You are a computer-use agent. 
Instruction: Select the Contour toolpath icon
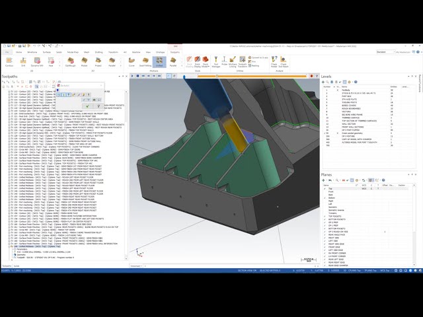pos(9,61)
